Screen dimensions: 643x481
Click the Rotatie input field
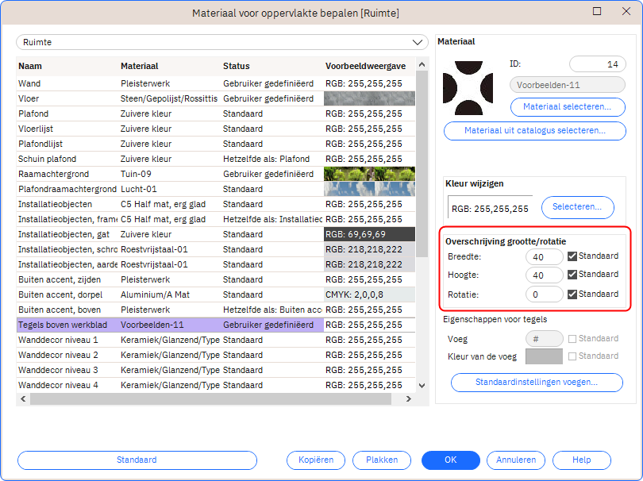[x=544, y=294]
